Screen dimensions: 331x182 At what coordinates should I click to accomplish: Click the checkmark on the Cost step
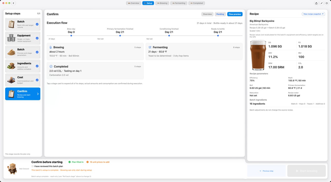tap(37, 80)
